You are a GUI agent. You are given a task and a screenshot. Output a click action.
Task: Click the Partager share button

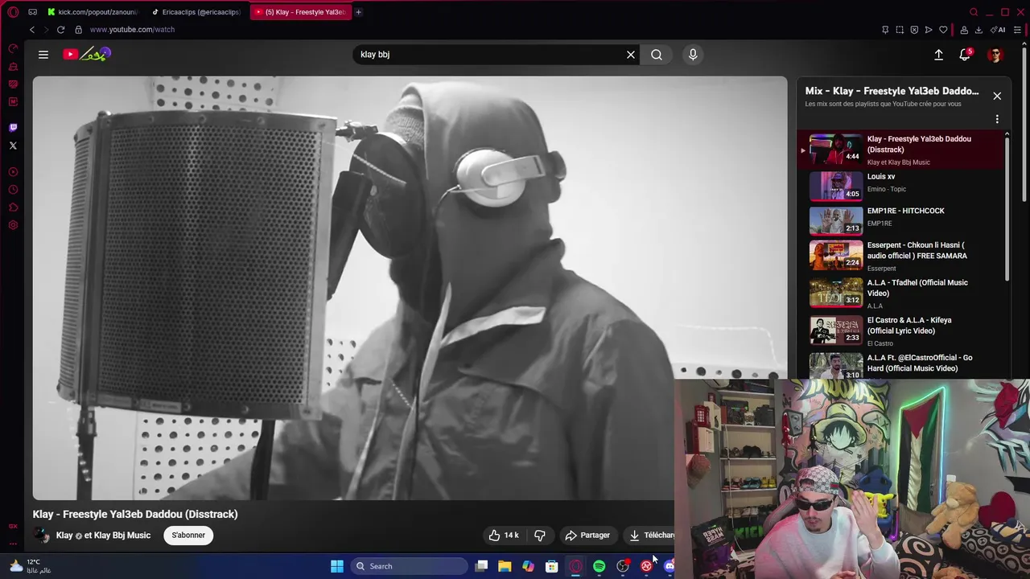point(587,535)
